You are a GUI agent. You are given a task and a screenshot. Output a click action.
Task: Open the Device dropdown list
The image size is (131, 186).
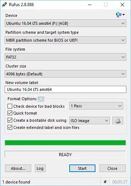pos(65,23)
